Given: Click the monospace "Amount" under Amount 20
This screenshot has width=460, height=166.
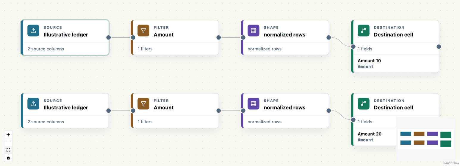Looking at the screenshot, I should [x=366, y=140].
